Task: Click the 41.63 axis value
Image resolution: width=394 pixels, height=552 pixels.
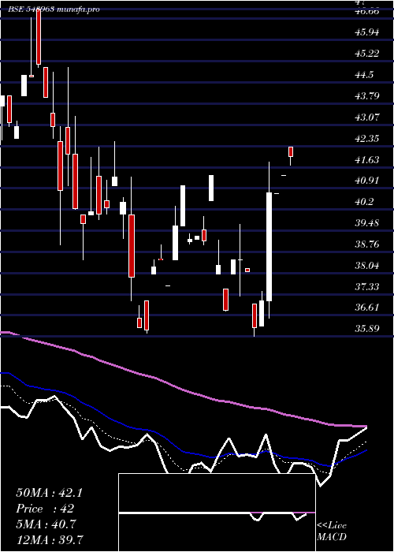Action: [367, 160]
